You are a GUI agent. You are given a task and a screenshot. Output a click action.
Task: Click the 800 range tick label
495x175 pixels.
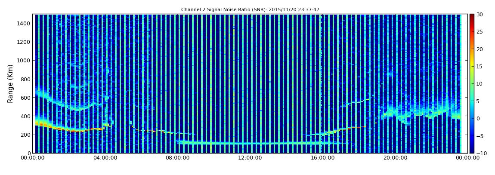tap(25, 79)
